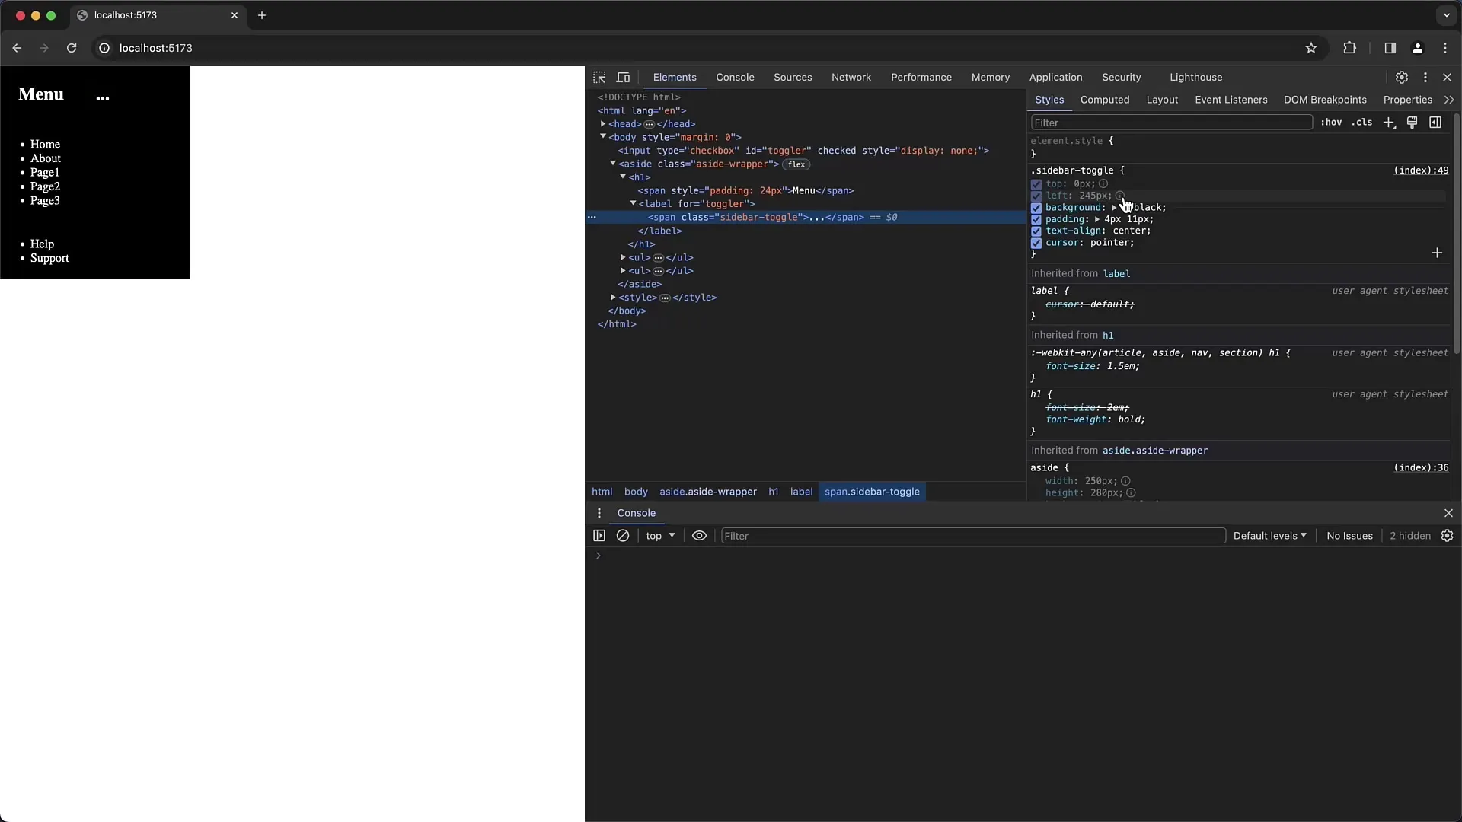The width and height of the screenshot is (1462, 822).
Task: Toggle the inspect element icon
Action: 599,78
